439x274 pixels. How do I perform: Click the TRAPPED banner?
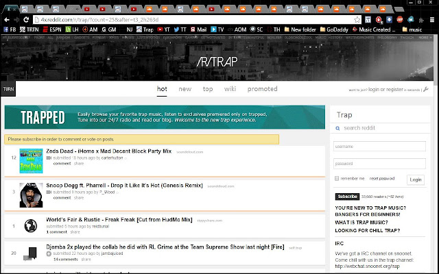click(165, 117)
